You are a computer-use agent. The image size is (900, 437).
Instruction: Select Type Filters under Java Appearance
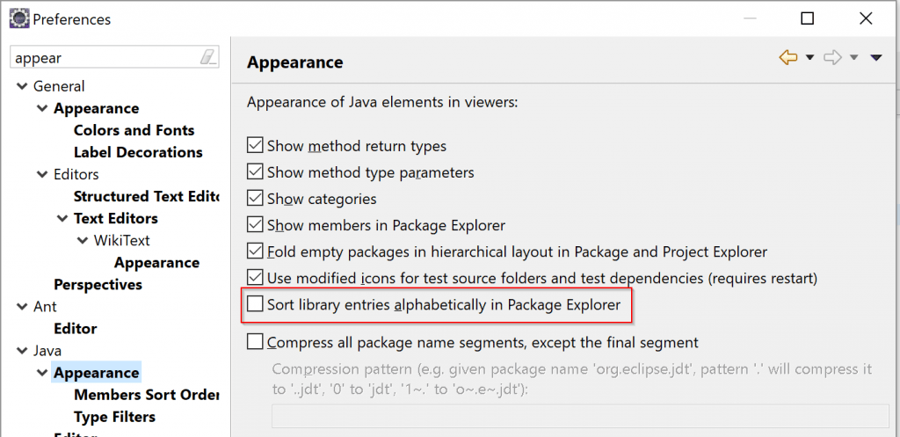point(115,417)
